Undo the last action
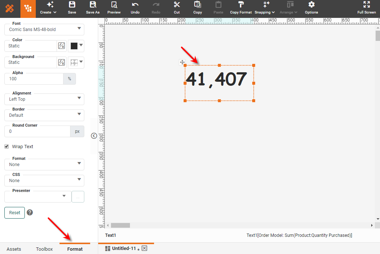 coord(135,8)
